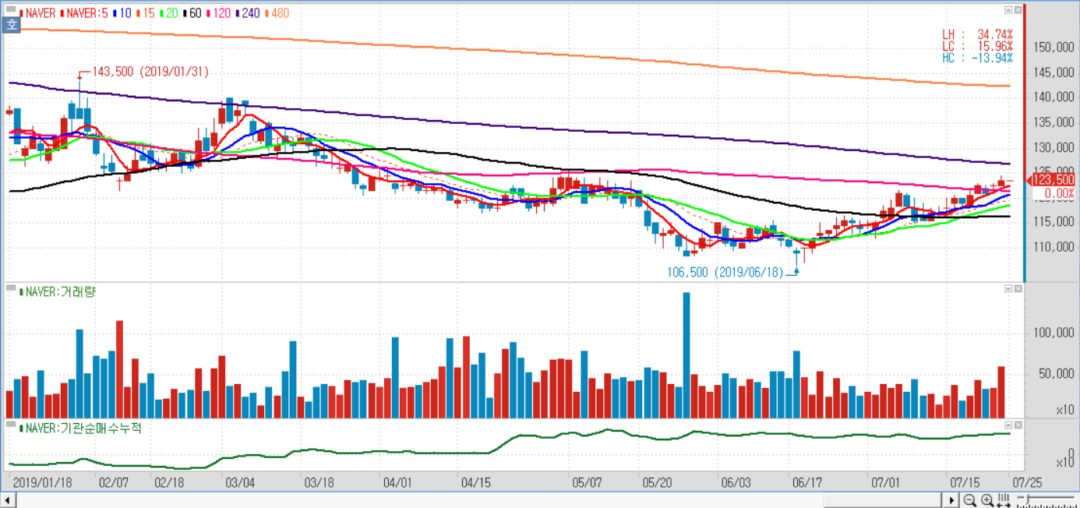Click the 50,000 volume axis label
Image resolution: width=1080 pixels, height=508 pixels.
[1057, 375]
